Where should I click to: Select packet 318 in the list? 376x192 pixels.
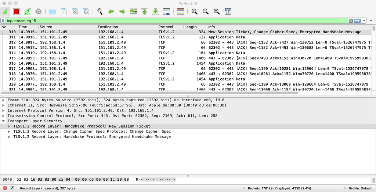pos(186,74)
